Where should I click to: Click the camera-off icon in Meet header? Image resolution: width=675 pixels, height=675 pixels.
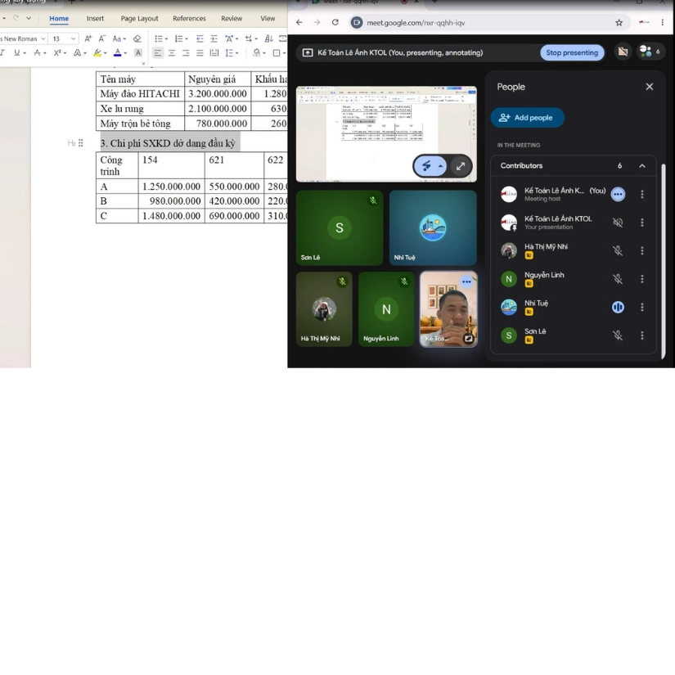click(623, 52)
